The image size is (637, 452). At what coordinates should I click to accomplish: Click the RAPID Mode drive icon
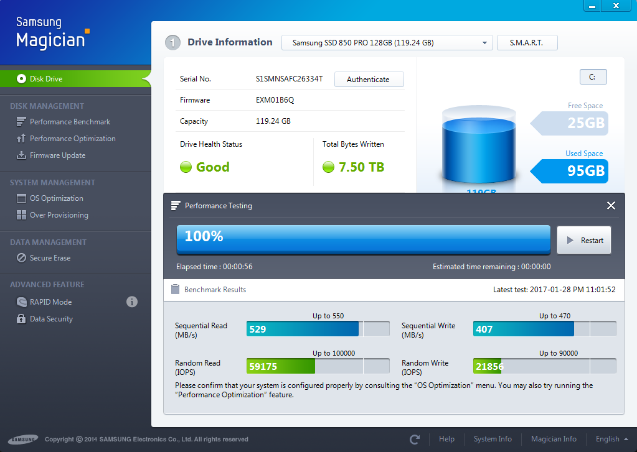21,302
